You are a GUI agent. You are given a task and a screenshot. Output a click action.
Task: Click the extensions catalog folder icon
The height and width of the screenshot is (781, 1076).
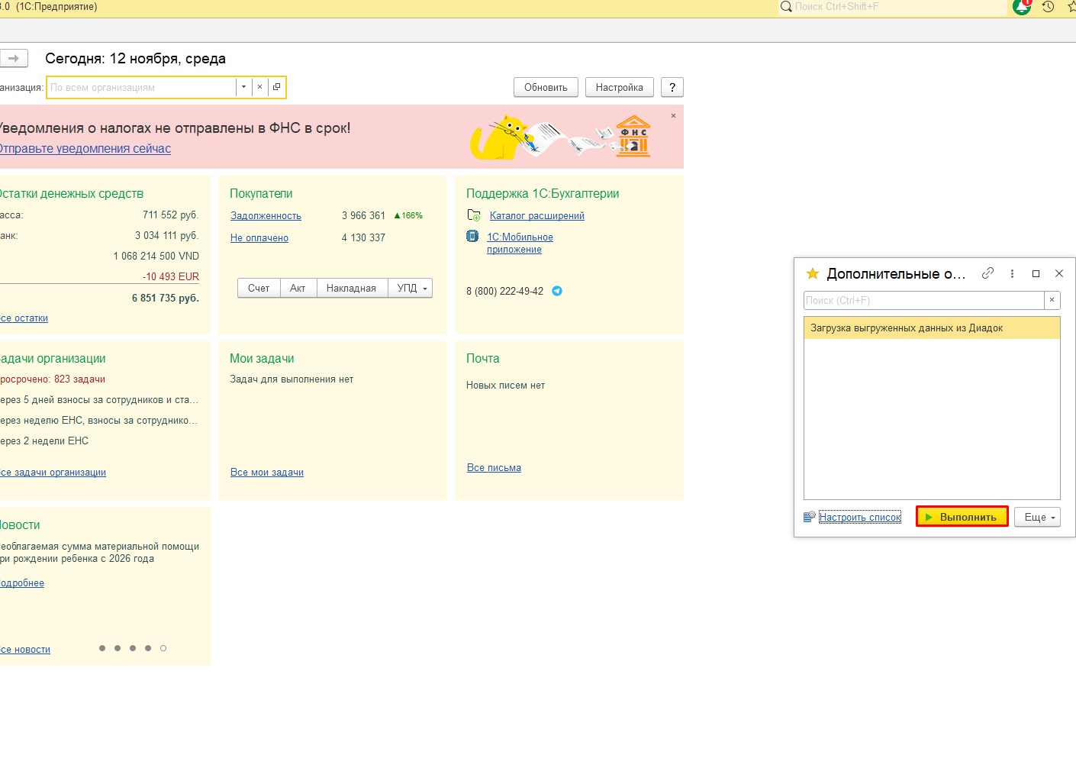click(474, 215)
